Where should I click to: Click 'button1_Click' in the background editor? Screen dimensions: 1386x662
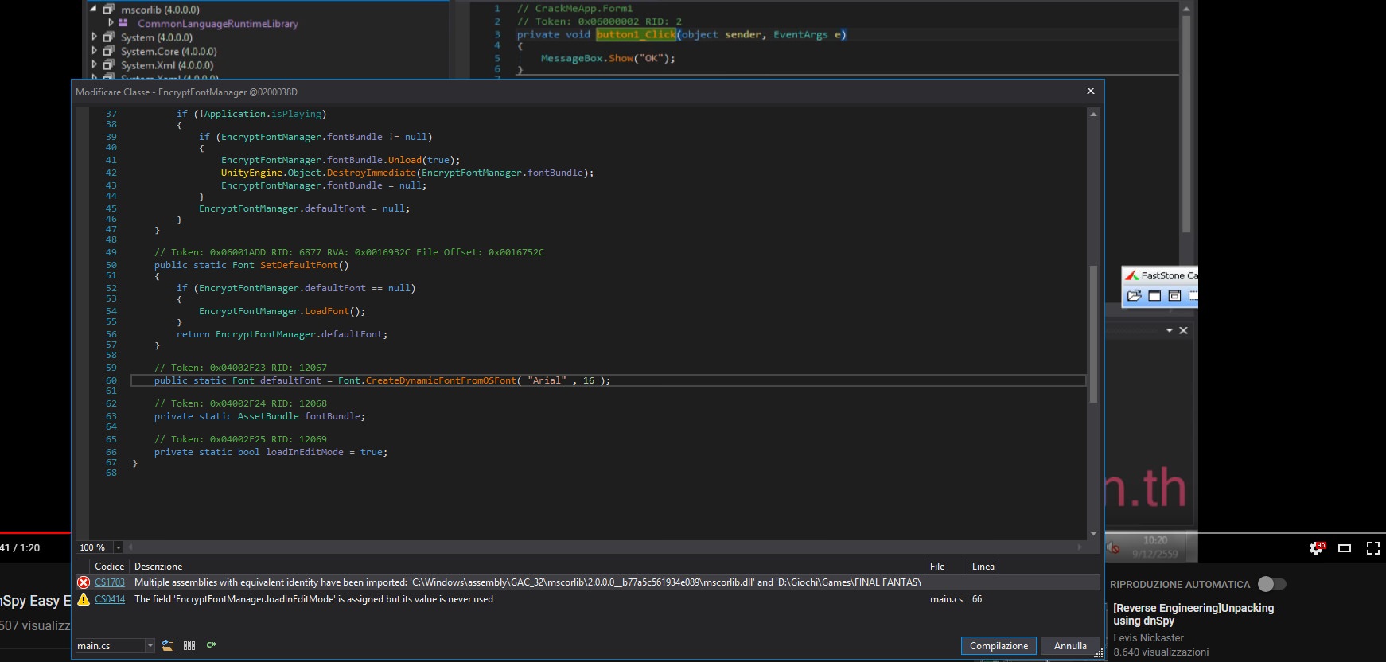(x=636, y=34)
